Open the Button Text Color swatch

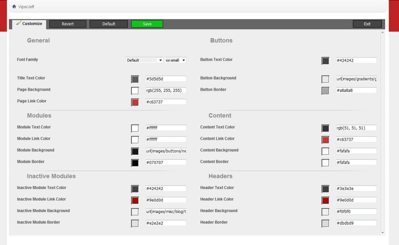(325, 61)
